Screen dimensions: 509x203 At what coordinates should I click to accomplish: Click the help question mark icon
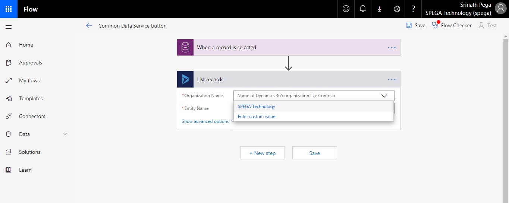413,9
